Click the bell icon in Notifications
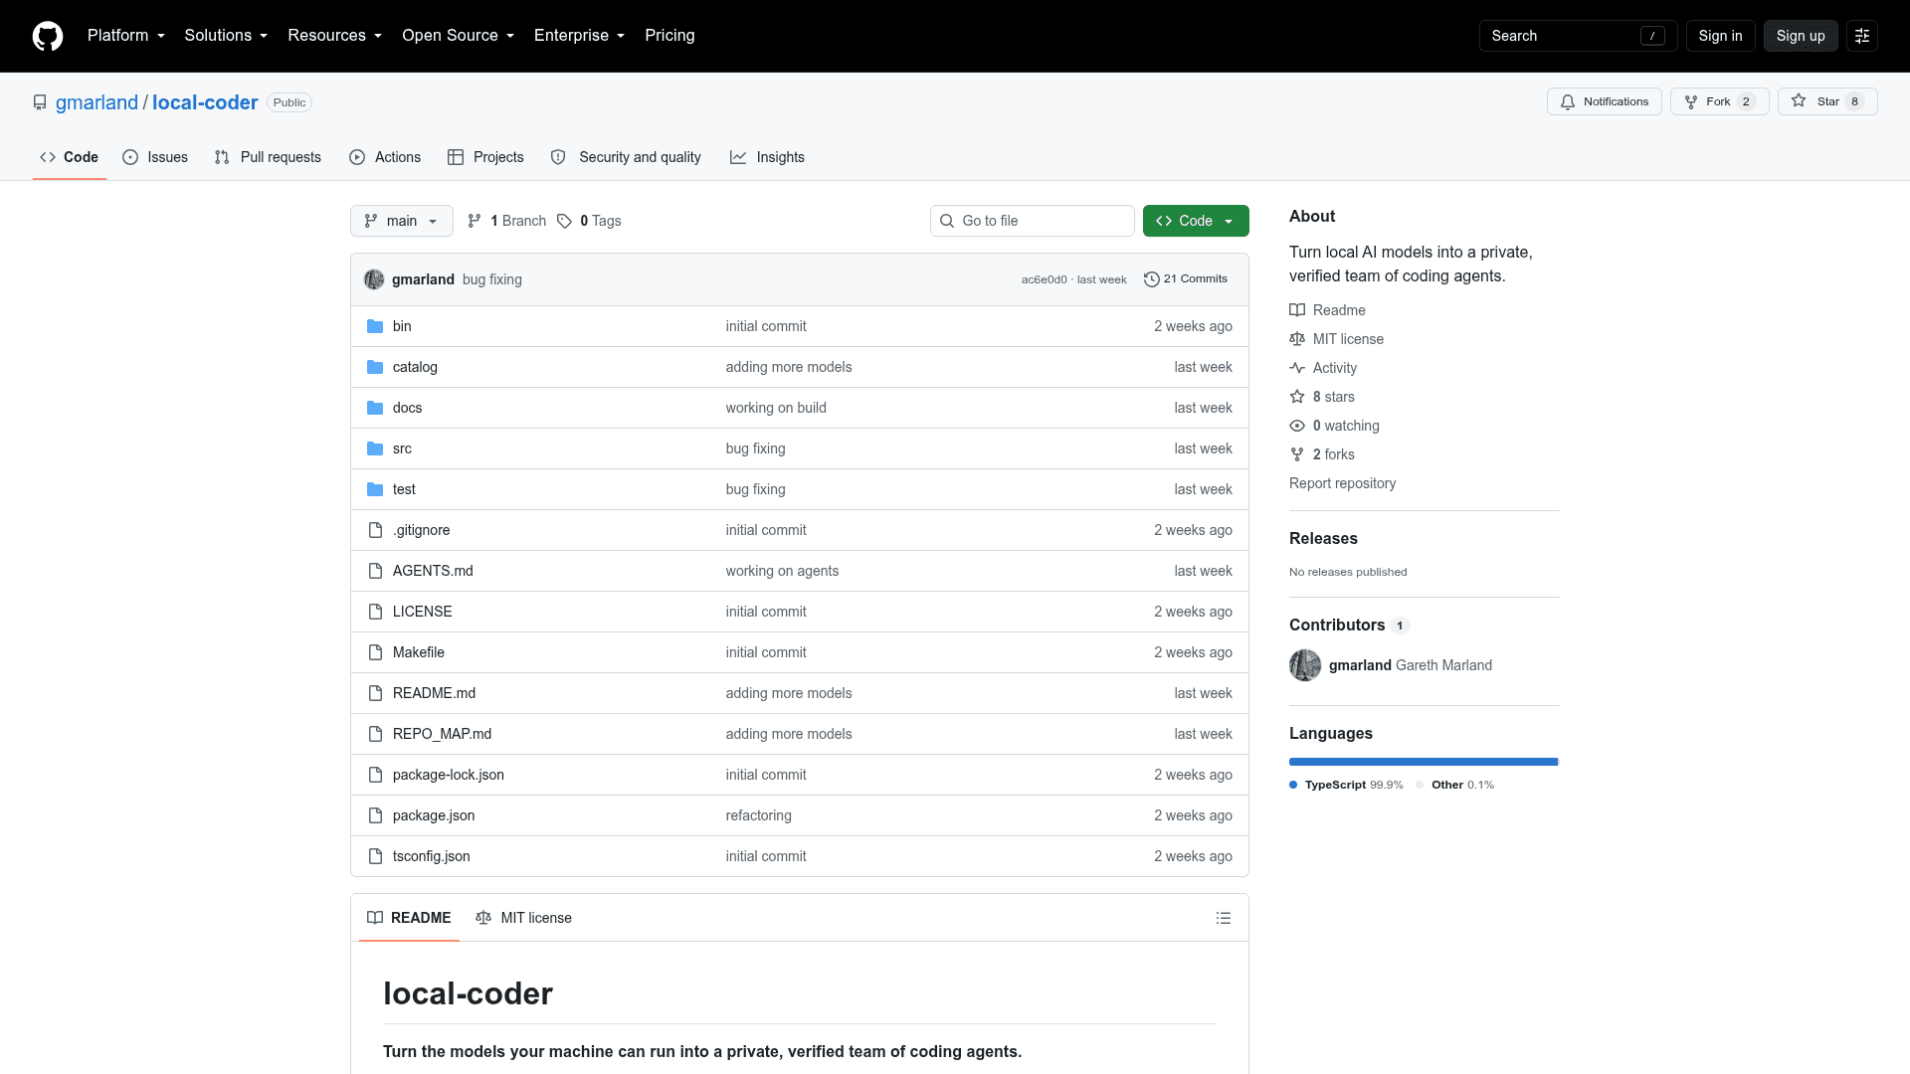This screenshot has height=1074, width=1910. [1568, 101]
